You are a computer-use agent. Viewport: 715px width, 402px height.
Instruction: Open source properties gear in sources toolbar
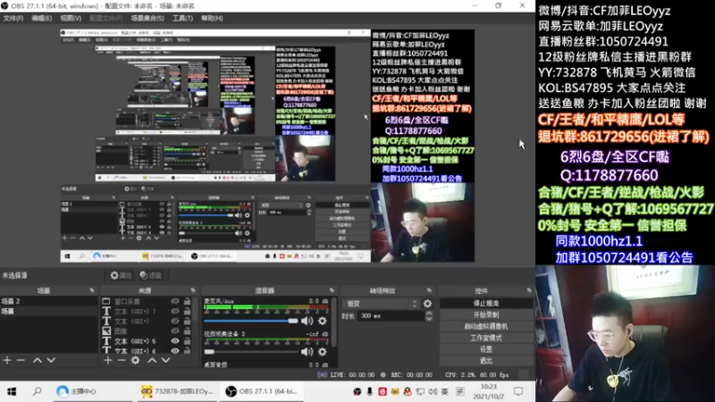point(136,360)
